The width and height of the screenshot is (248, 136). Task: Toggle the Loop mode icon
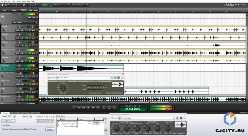104,108
